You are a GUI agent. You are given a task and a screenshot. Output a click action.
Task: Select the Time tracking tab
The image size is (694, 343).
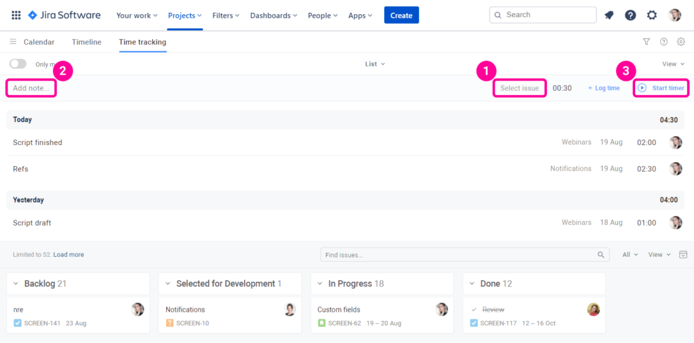(x=142, y=42)
